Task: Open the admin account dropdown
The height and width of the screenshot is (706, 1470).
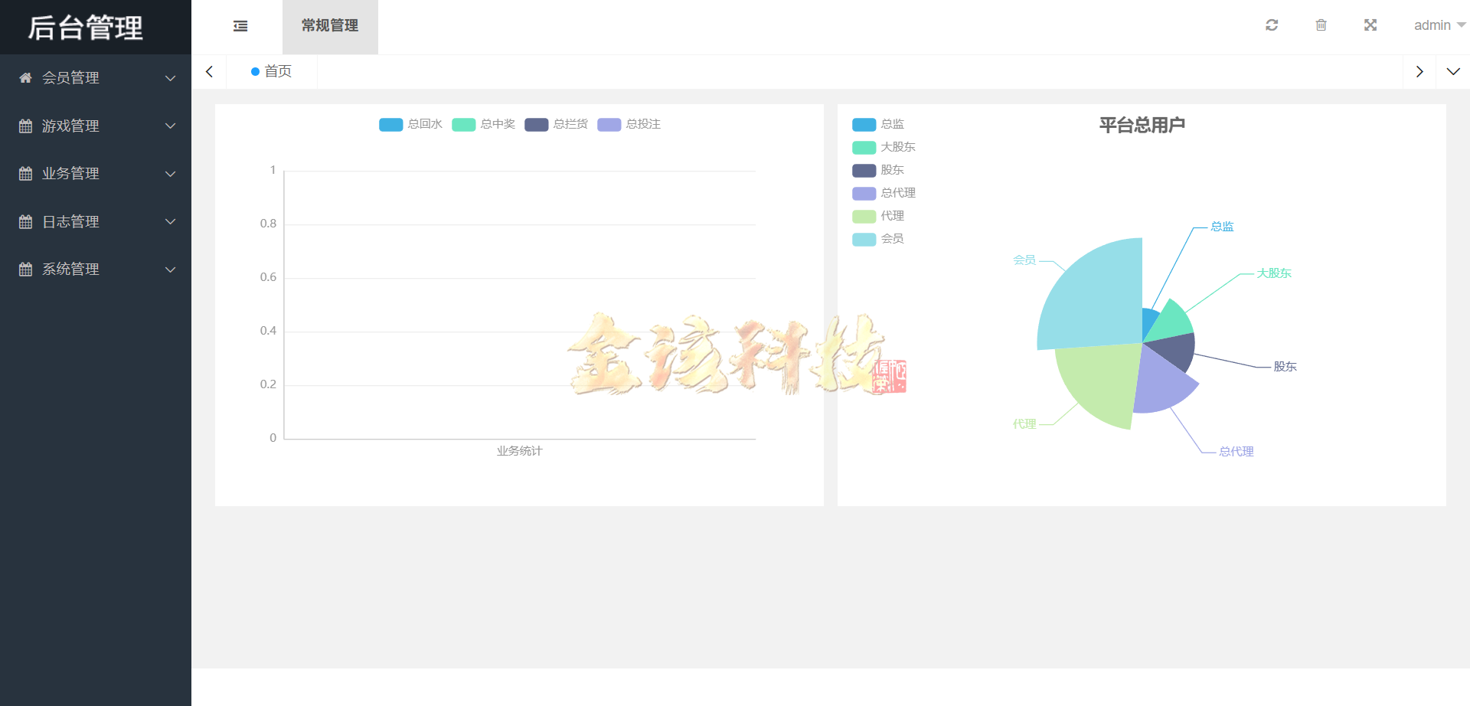Action: pos(1439,25)
